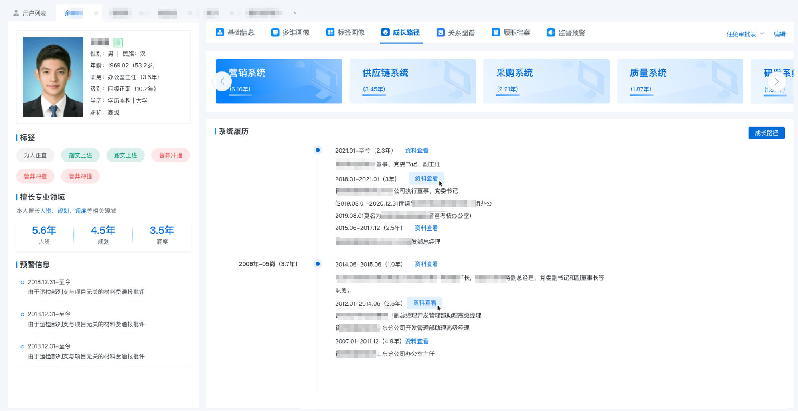Screen dimensions: 798x411
Task: Click the left carousel arrow
Action: [x=222, y=81]
